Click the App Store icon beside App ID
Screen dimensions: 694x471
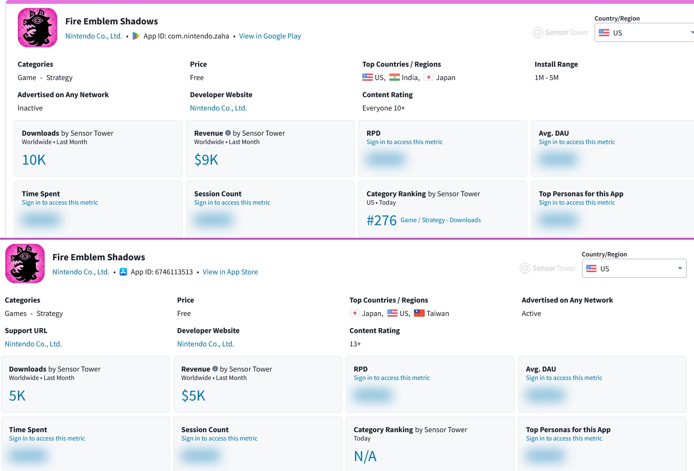123,272
